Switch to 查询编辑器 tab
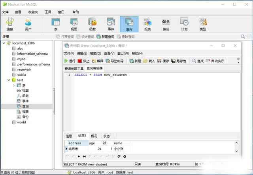The image size is (253, 175). pyautogui.click(x=94, y=68)
